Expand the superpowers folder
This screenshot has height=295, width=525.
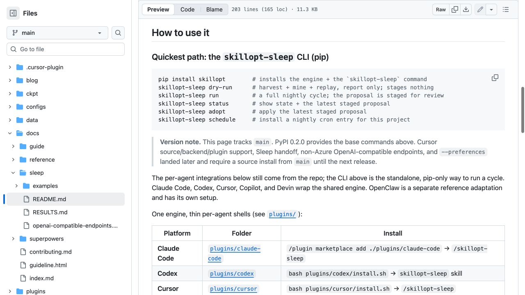pos(13,239)
